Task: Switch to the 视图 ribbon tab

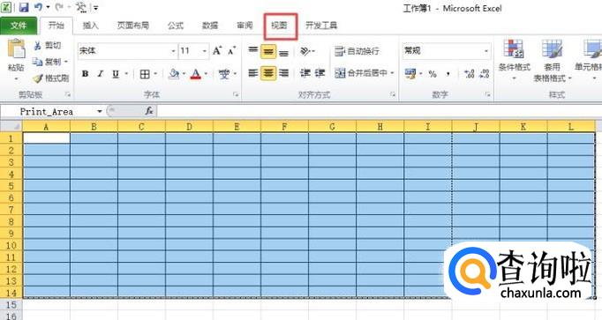Action: [x=279, y=26]
